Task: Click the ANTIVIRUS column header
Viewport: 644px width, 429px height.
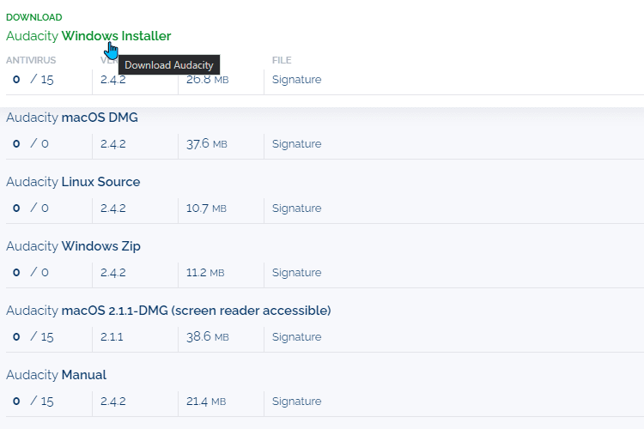Action: pos(31,60)
